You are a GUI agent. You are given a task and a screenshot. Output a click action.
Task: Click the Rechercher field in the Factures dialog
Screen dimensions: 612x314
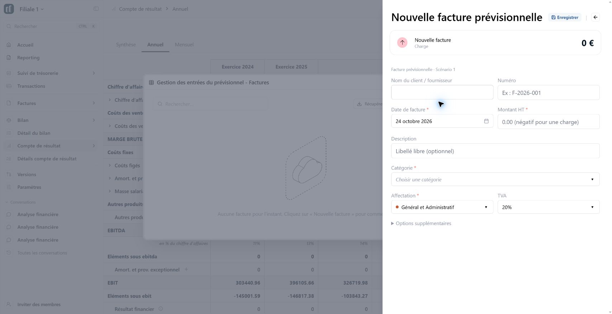click(210, 104)
